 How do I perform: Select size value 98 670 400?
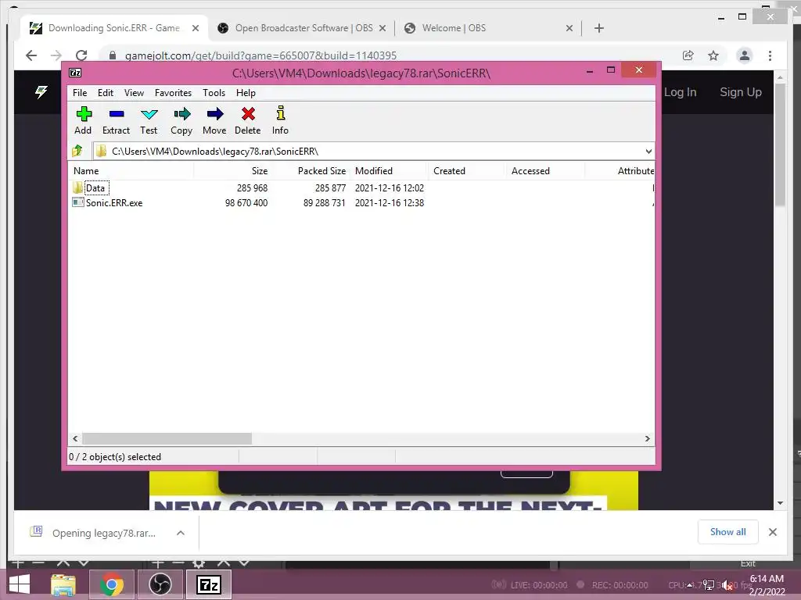[x=246, y=202]
